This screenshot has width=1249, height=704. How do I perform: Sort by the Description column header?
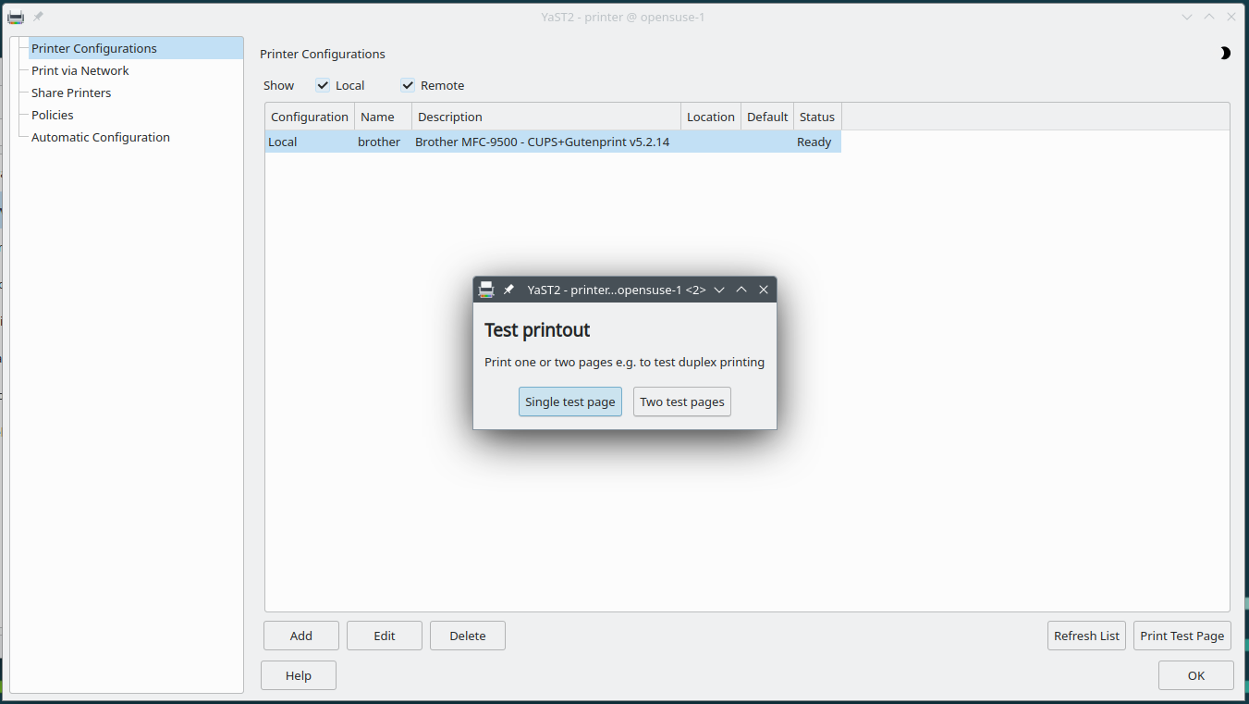click(x=545, y=117)
